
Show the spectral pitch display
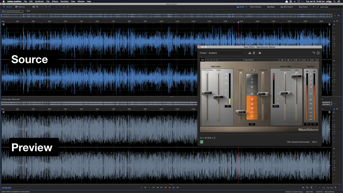[37, 7]
